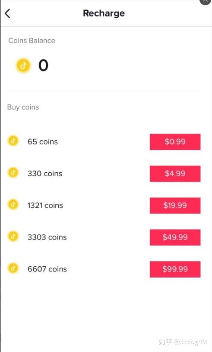Click the coin icon beside 6607 coins
Viewport: 212px width, 352px height.
(x=13, y=268)
